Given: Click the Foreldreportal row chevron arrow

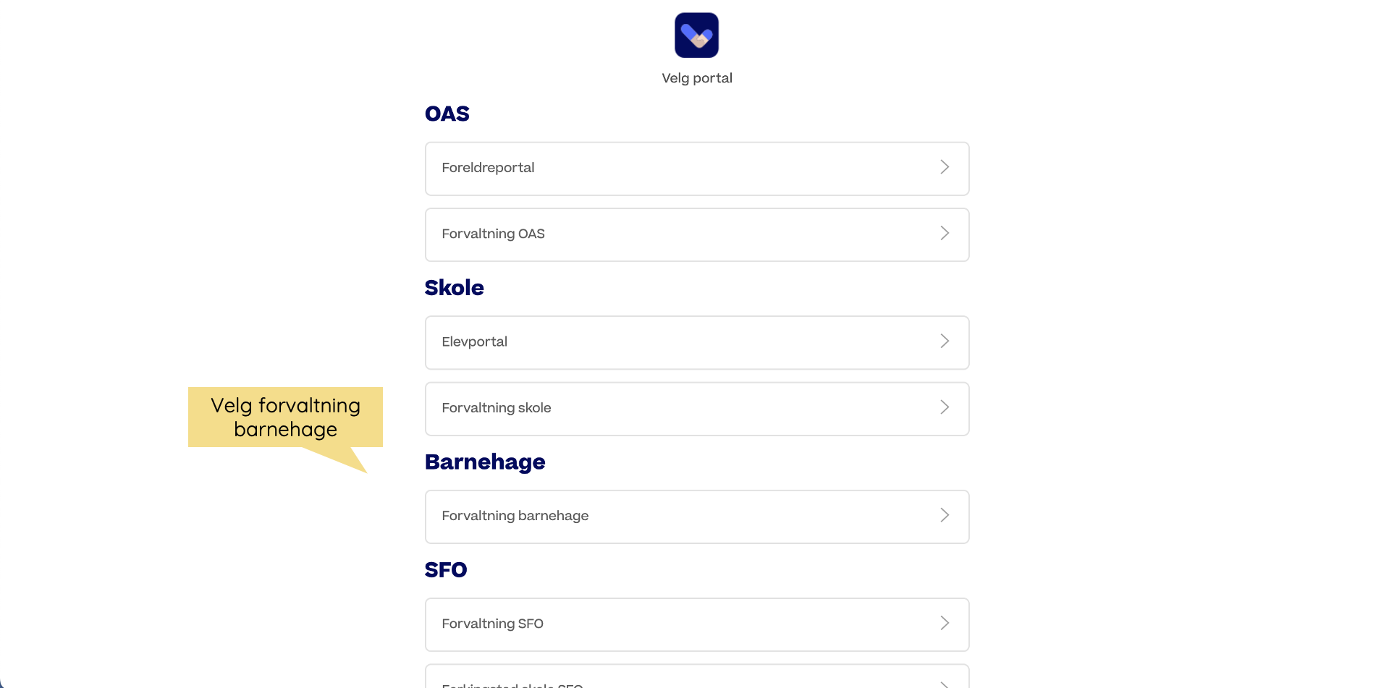Looking at the screenshot, I should click(945, 167).
